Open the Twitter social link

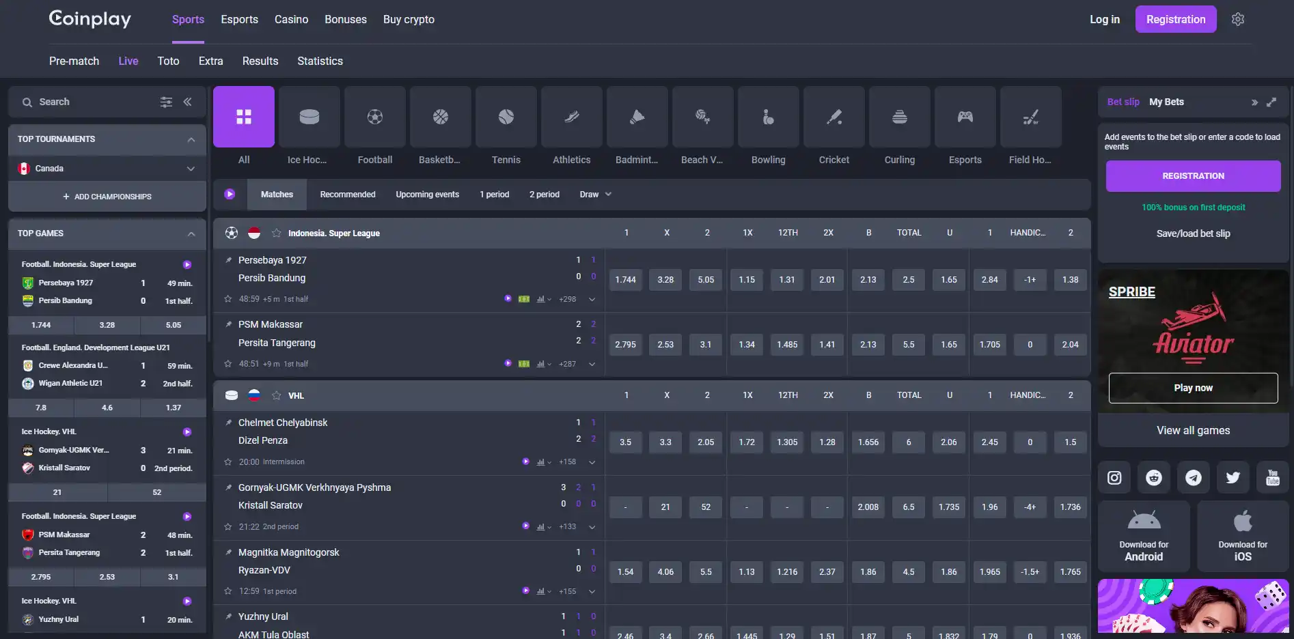click(1233, 478)
